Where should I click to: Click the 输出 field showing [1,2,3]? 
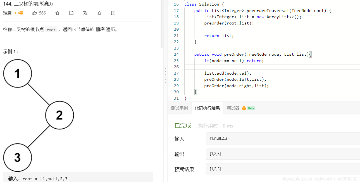(283, 154)
